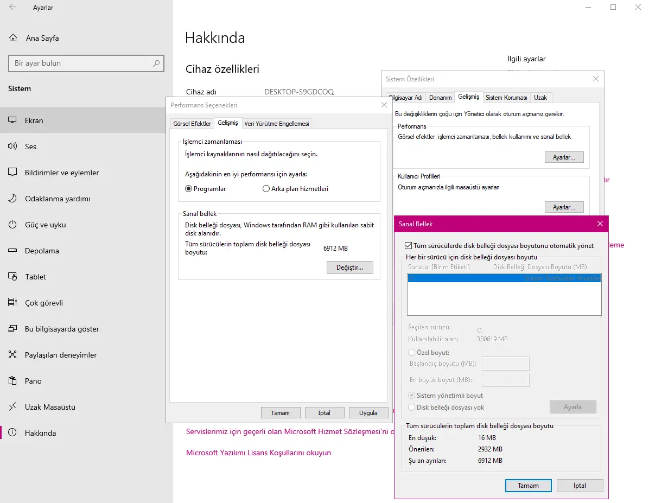
Task: Click the Depolama drive icon
Action: point(12,251)
